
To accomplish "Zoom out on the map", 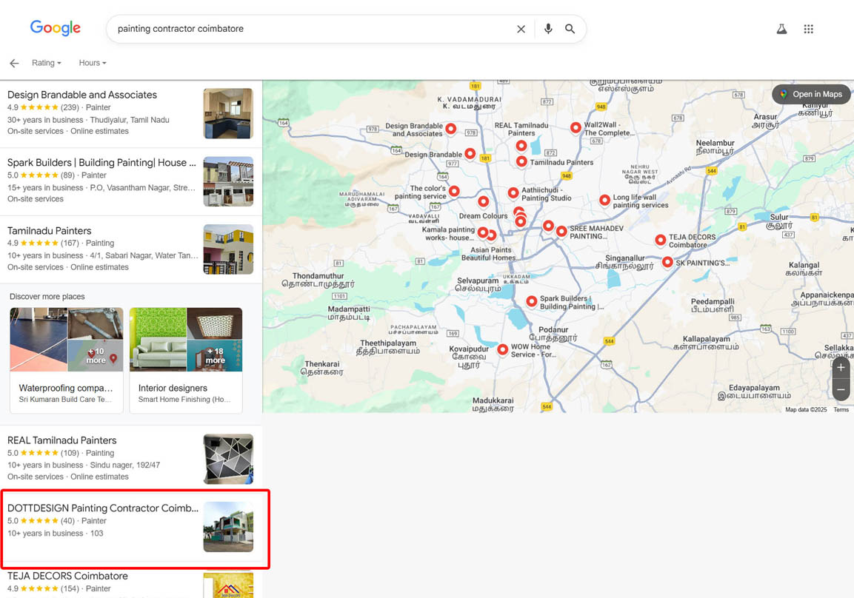I will (841, 390).
